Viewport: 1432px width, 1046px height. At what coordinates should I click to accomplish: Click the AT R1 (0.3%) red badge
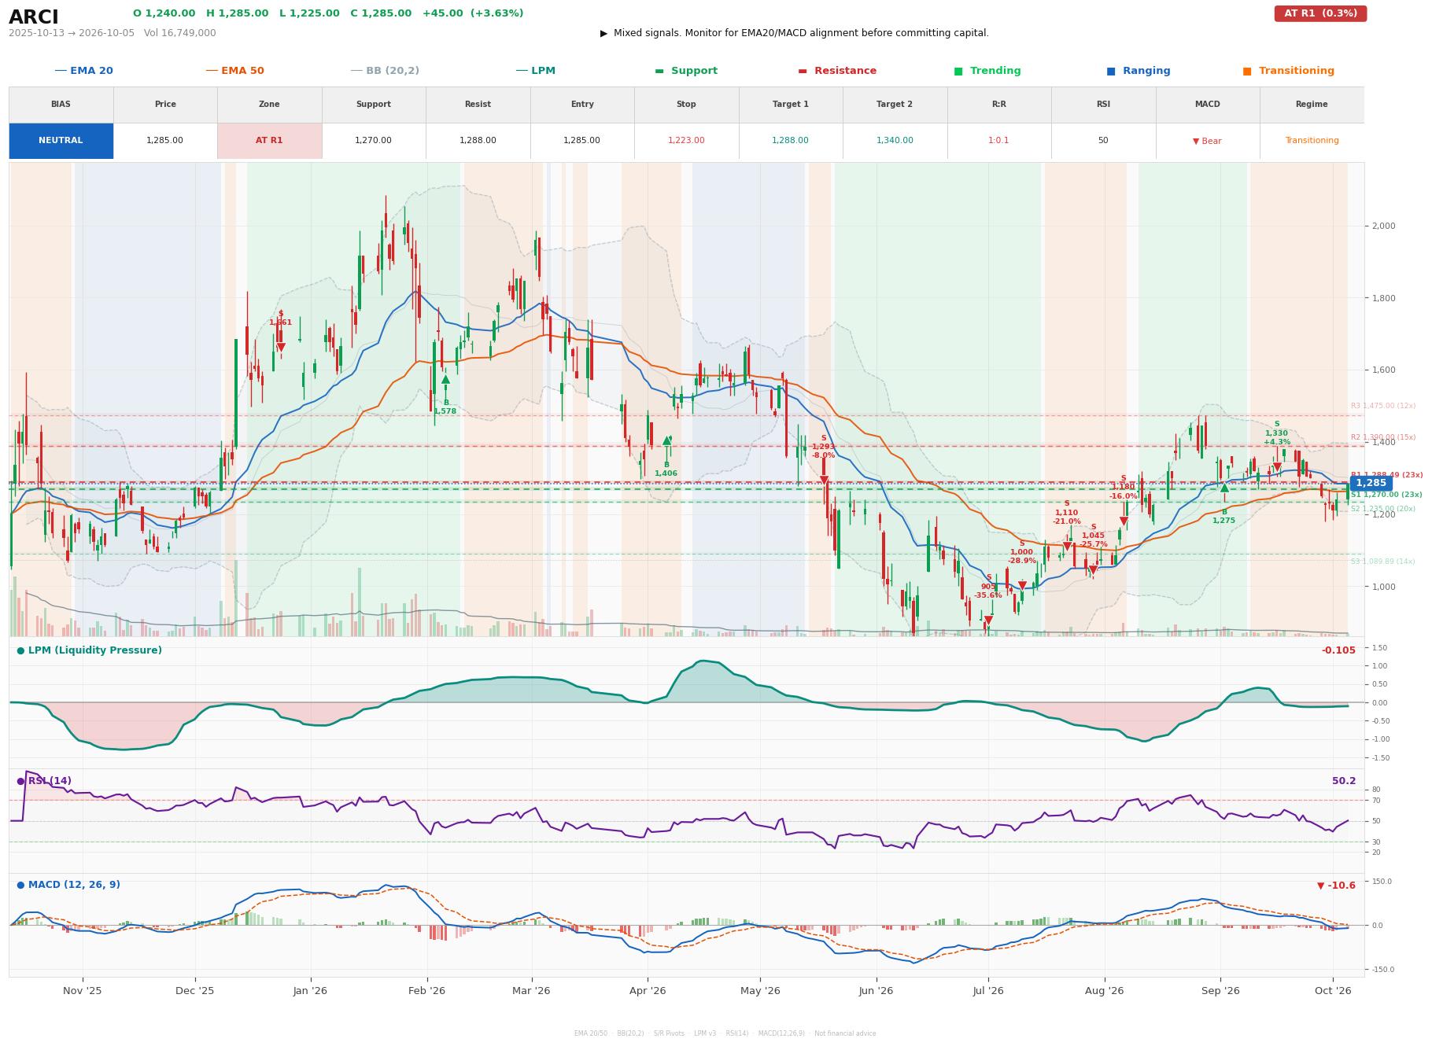1320,13
